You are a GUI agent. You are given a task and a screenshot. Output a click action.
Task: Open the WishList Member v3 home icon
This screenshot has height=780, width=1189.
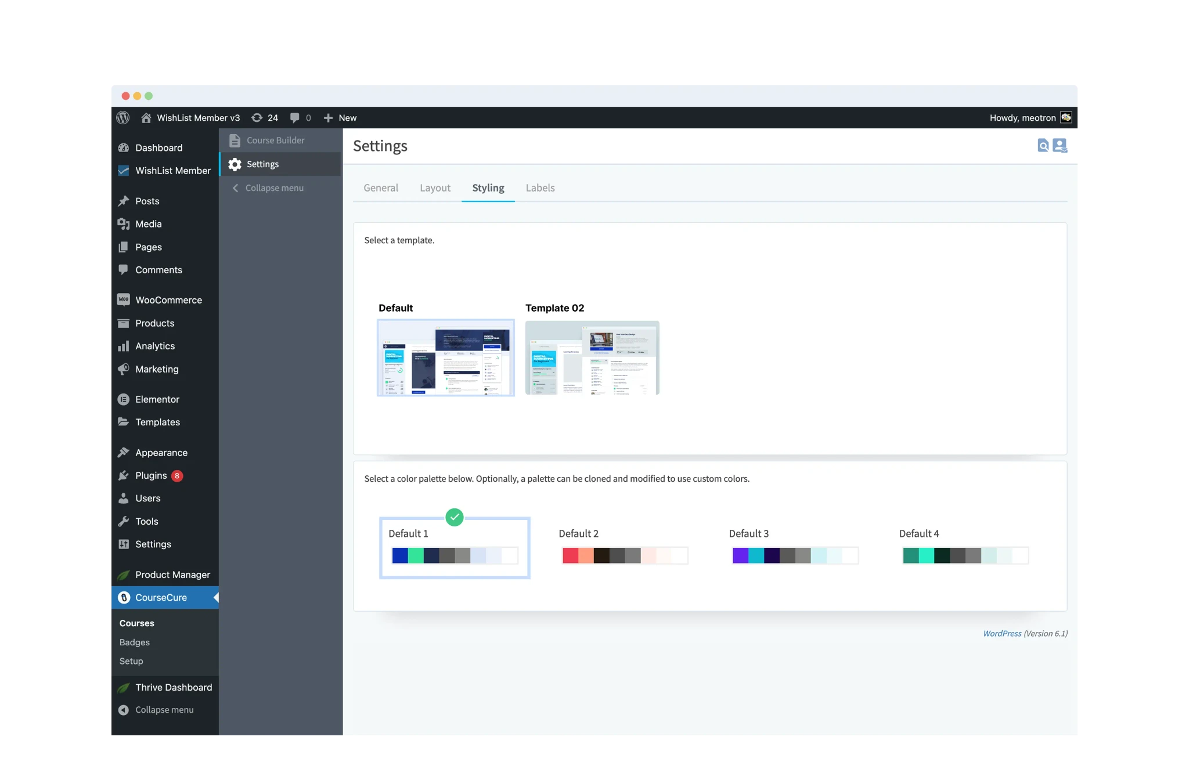pos(146,118)
